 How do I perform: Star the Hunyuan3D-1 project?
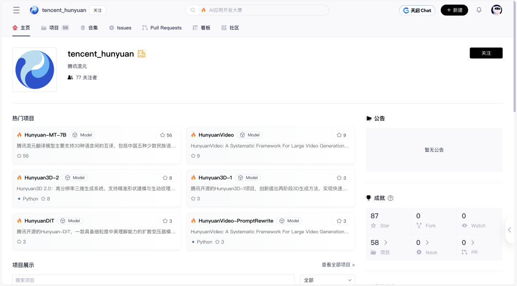pos(341,178)
